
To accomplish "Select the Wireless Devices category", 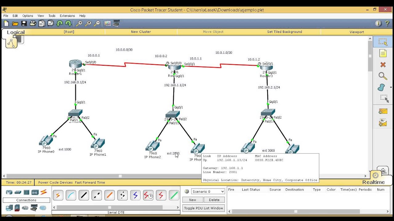I will point(35,192).
